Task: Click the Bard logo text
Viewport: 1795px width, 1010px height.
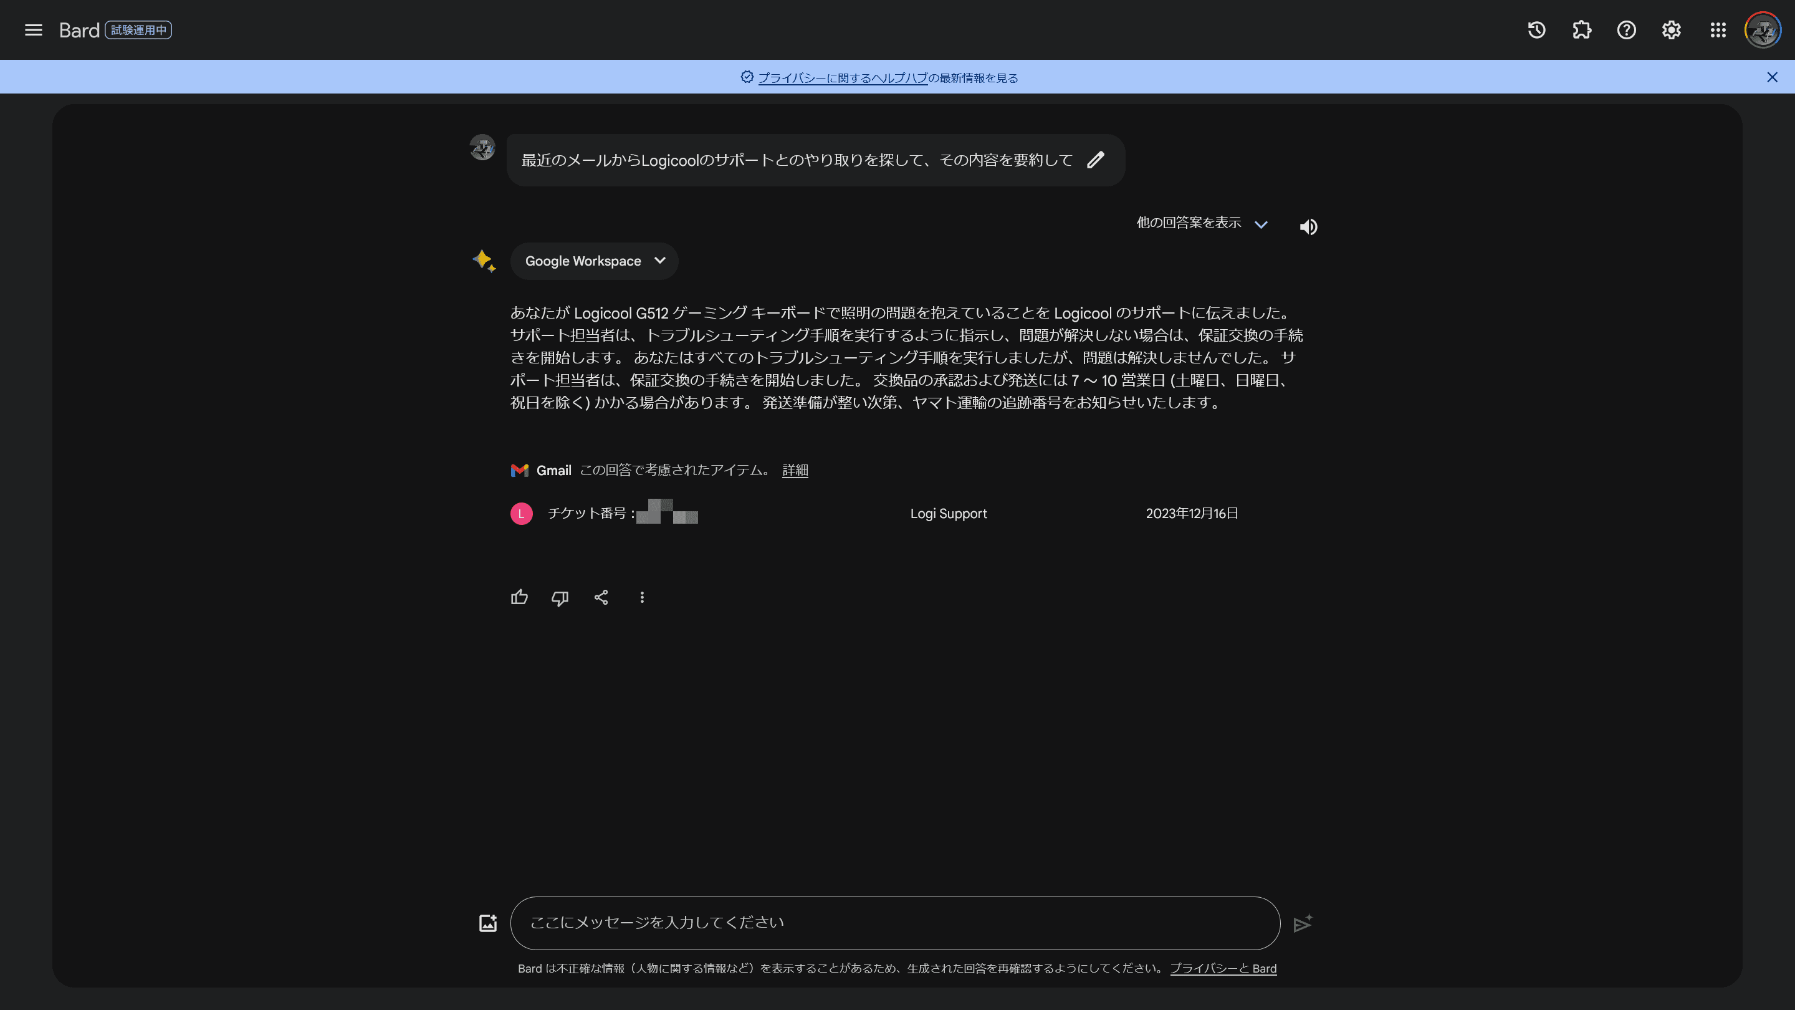Action: tap(79, 30)
